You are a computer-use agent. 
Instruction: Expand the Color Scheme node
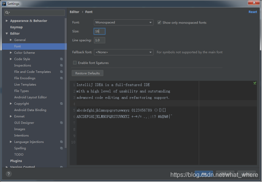(x=11, y=53)
